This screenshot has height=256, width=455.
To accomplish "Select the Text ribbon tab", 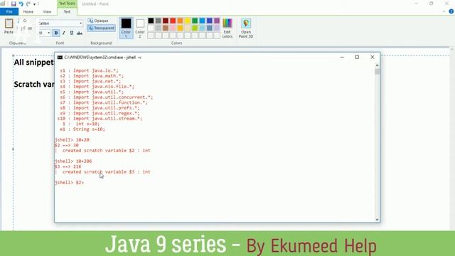I will (67, 11).
